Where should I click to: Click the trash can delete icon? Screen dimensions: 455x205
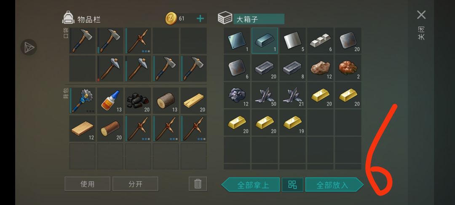(198, 184)
